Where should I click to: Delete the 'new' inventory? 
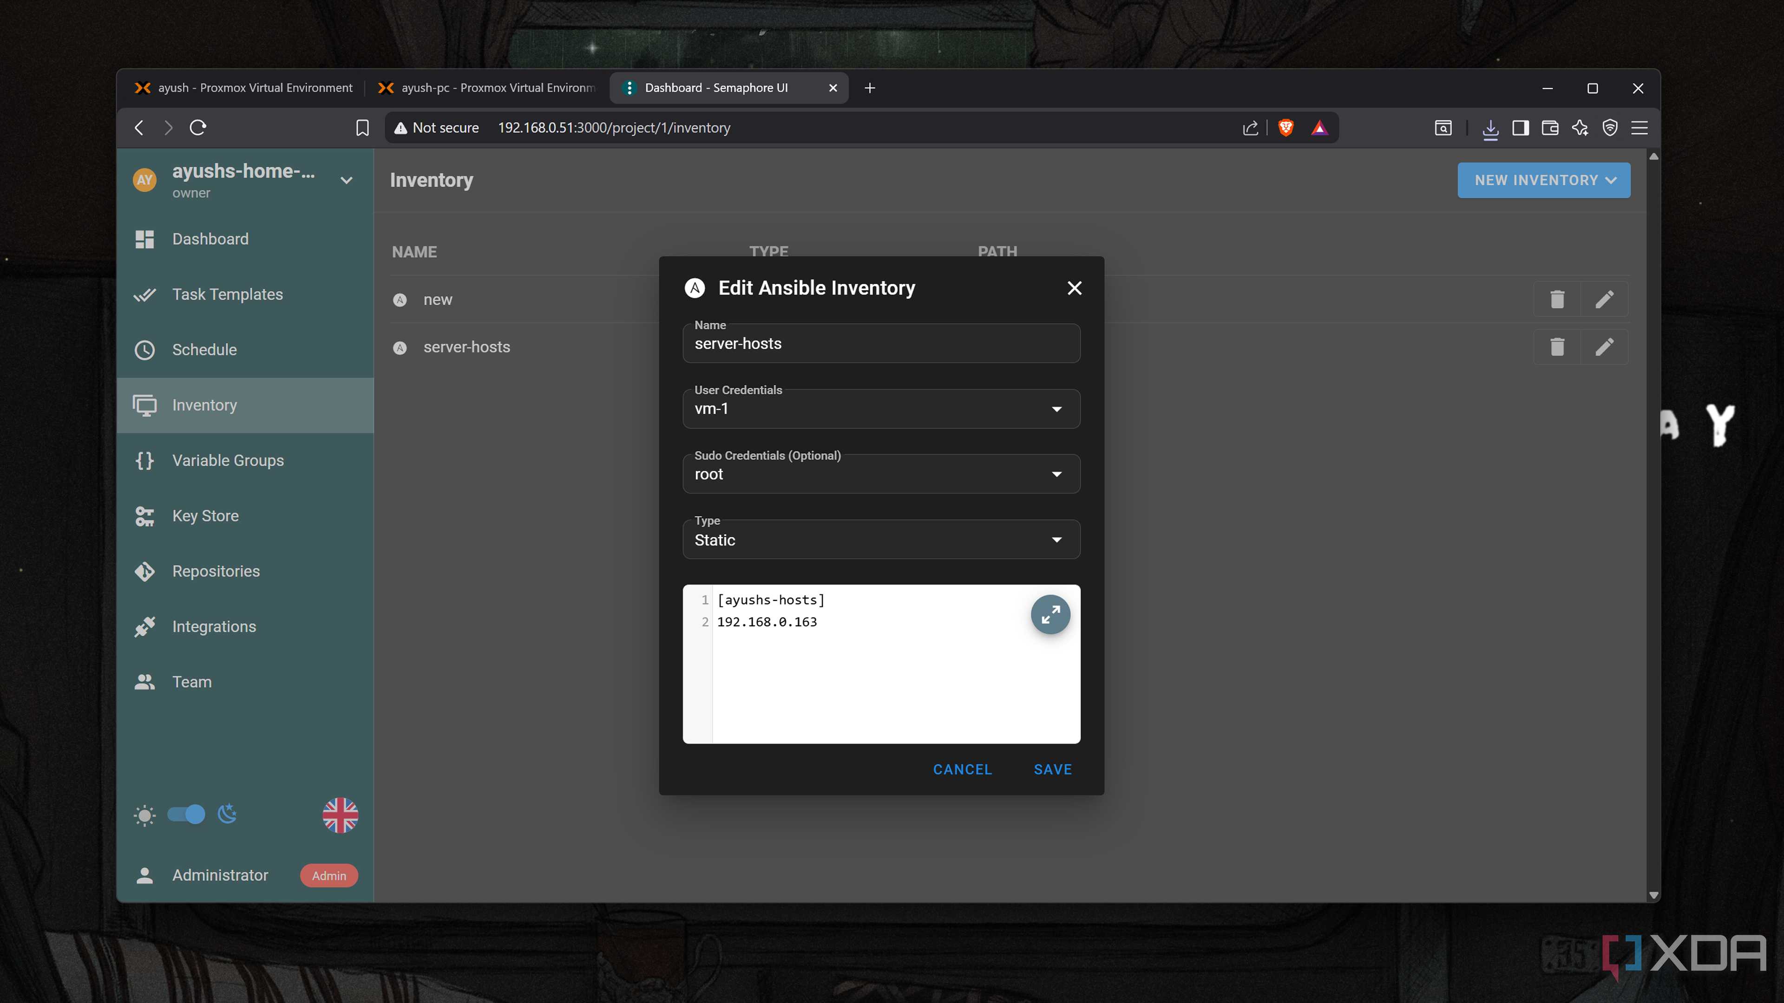[1557, 299]
